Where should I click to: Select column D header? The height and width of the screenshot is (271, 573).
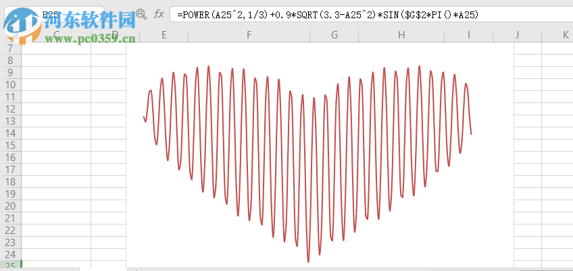[x=115, y=35]
